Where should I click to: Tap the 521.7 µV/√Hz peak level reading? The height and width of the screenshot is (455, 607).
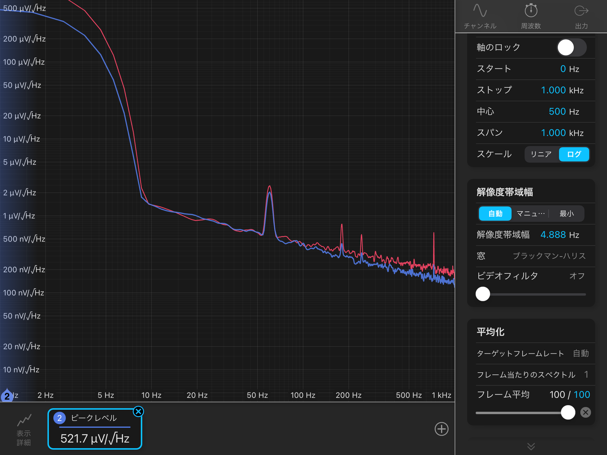tap(95, 438)
